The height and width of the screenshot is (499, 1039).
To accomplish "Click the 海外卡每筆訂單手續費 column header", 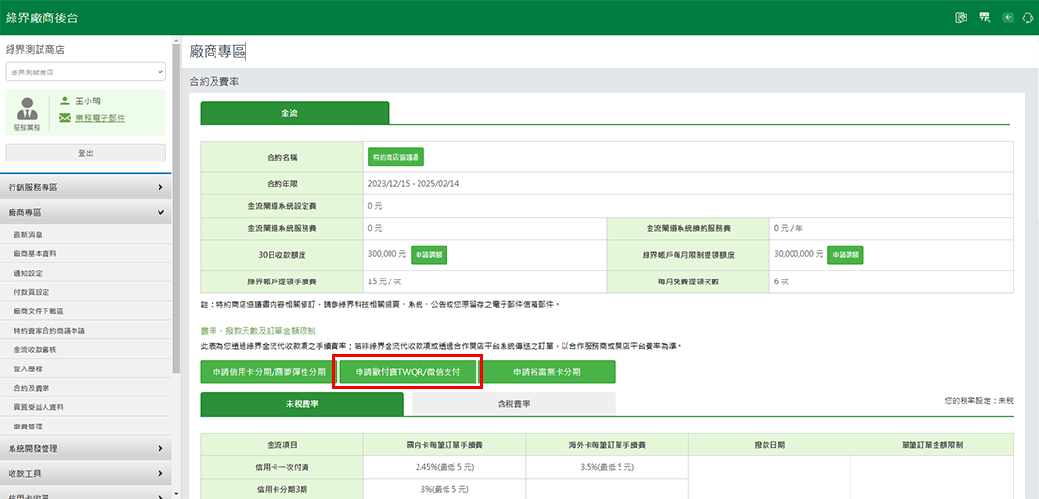I will 607,445.
